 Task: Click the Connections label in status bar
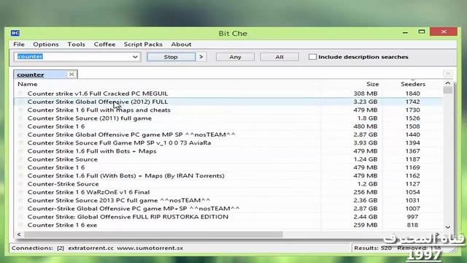[x=32, y=248]
